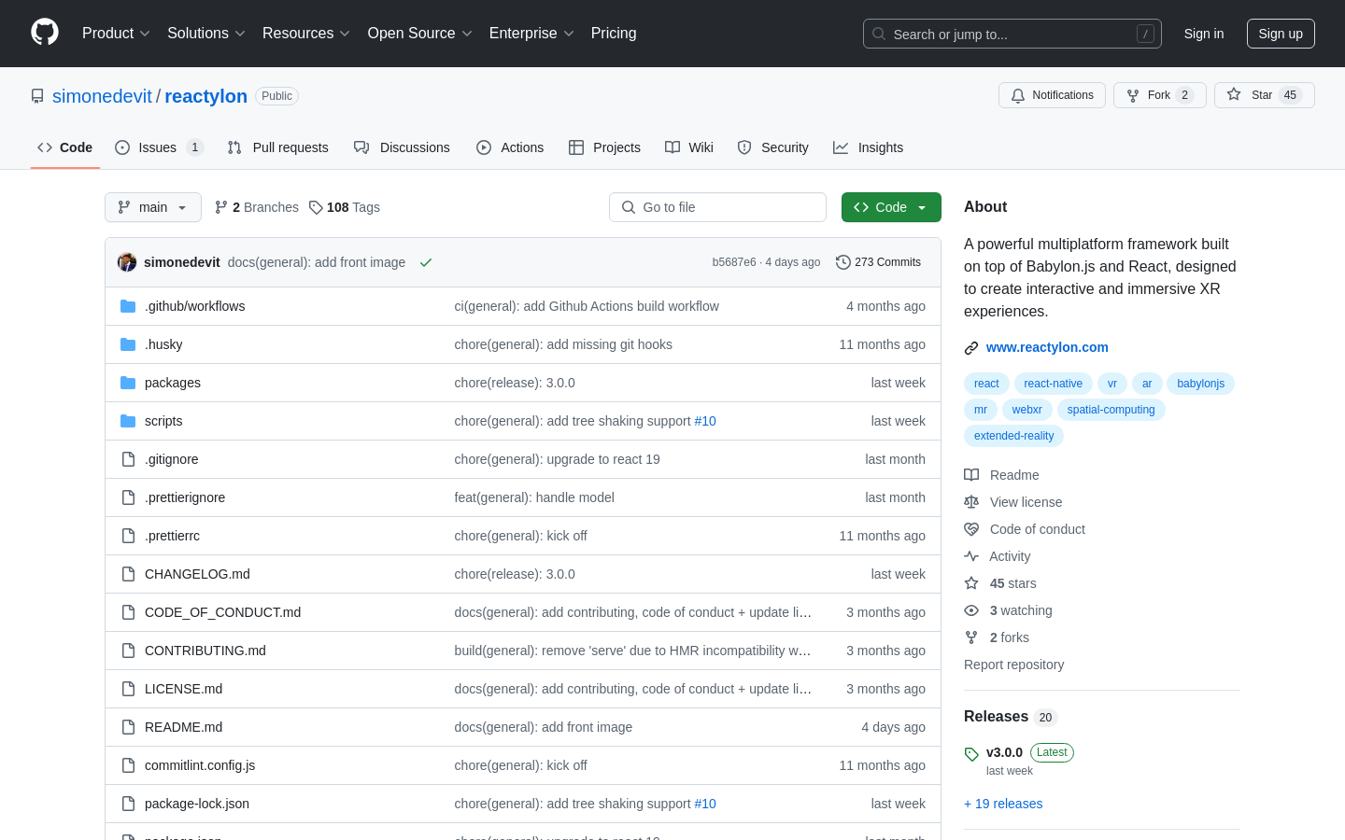Select the react-native topic tag

pos(1053,384)
